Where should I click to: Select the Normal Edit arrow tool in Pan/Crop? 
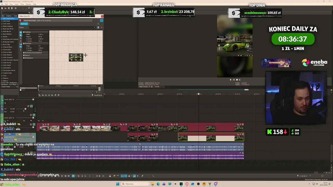tap(21, 35)
